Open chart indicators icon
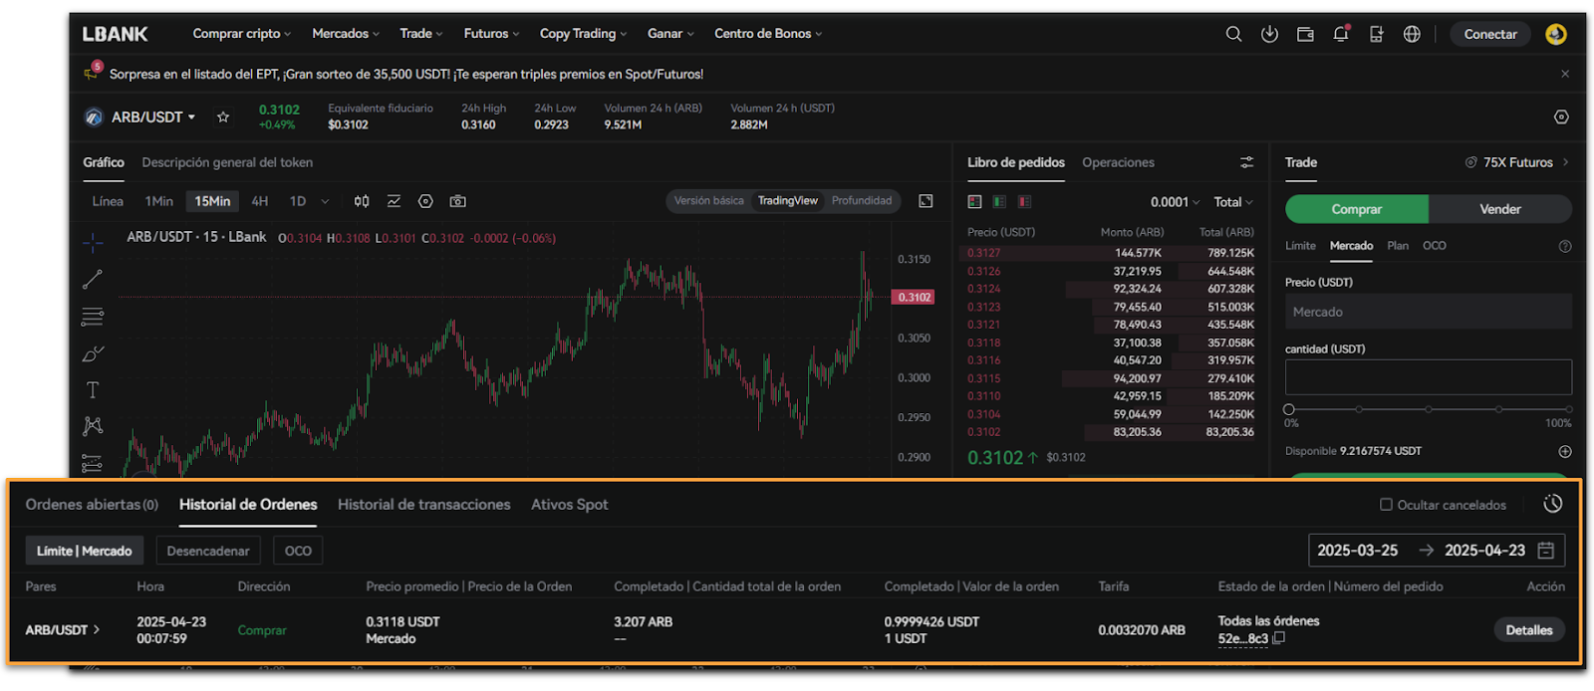This screenshot has height=691, width=1594. 394,201
